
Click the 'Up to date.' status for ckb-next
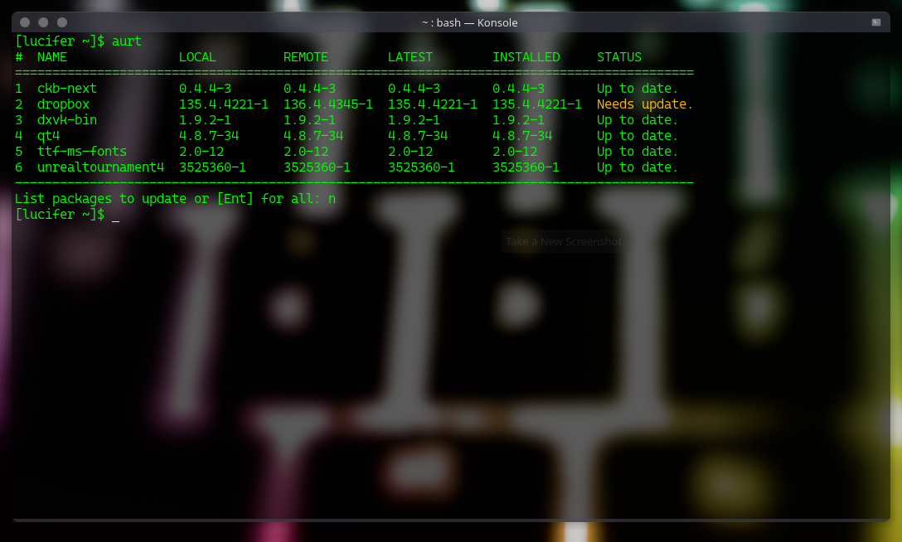638,89
